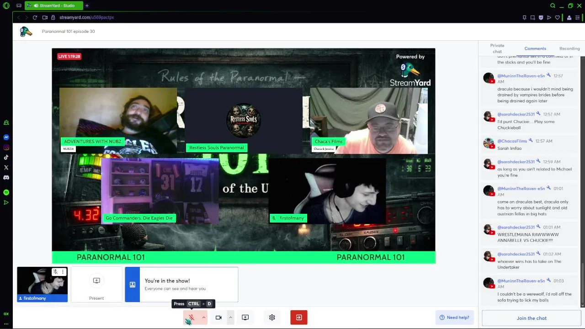Viewport: 585px width, 329px height.
Task: Go forward in browser history
Action: point(27,17)
